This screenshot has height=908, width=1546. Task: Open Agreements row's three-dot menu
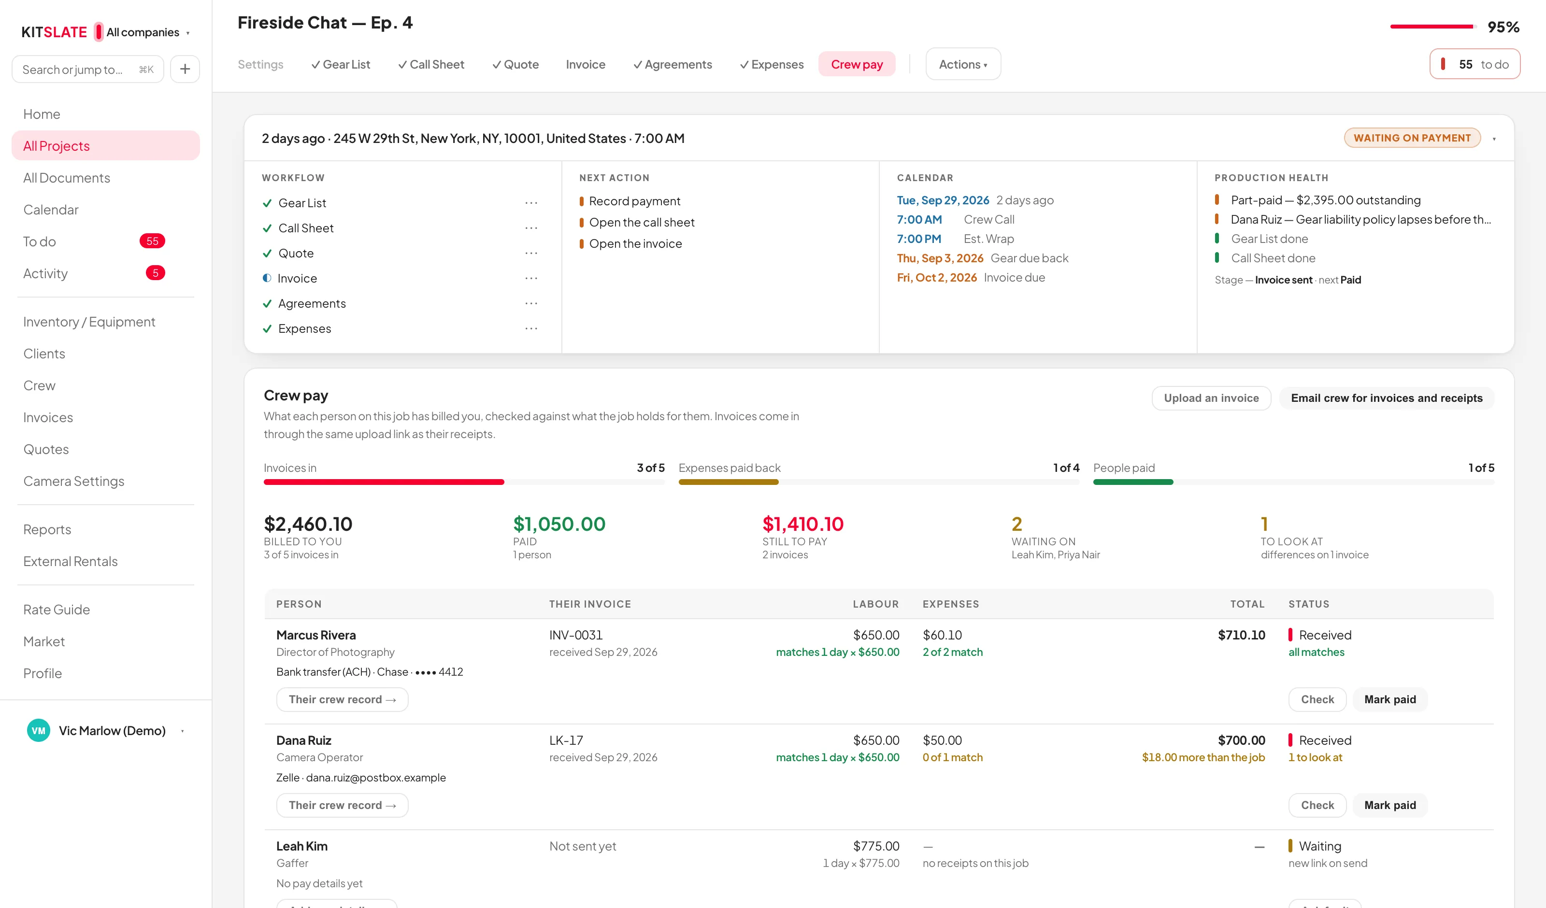[x=531, y=304]
